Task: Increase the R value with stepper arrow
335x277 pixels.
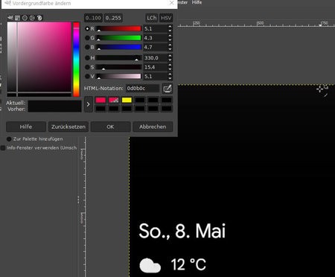Action: pyautogui.click(x=170, y=27)
